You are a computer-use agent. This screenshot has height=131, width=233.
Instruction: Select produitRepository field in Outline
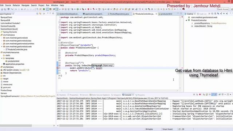(x=209, y=23)
